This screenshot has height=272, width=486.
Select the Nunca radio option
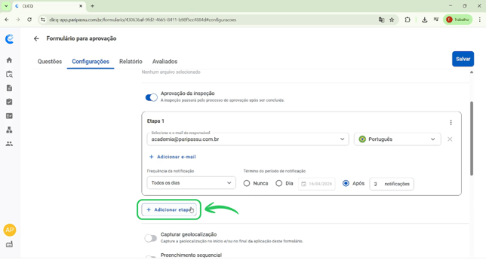pyautogui.click(x=247, y=184)
